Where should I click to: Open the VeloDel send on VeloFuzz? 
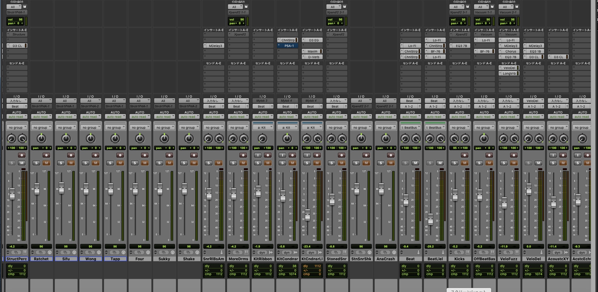click(x=509, y=68)
